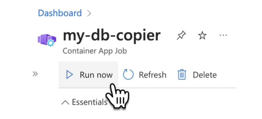Click the trash can Delete icon
The height and width of the screenshot is (119, 262).
[x=182, y=74]
